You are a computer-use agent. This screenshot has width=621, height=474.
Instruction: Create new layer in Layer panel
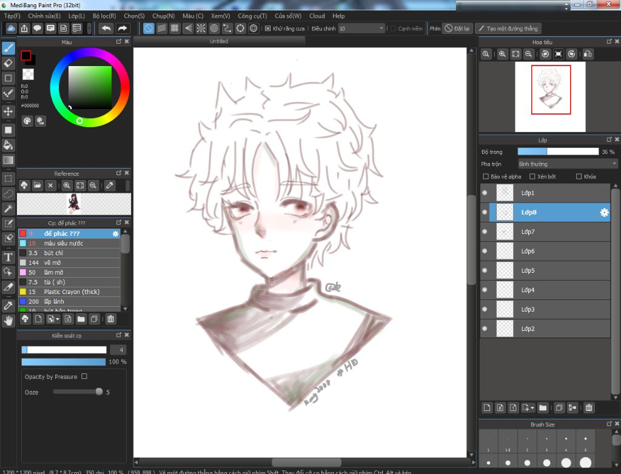click(487, 408)
